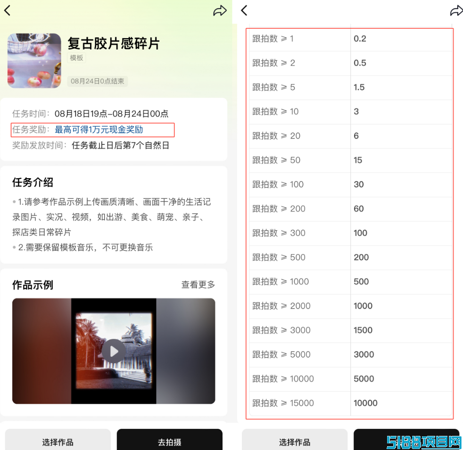Tap the reward value 6
The width and height of the screenshot is (463, 450).
[x=356, y=136]
